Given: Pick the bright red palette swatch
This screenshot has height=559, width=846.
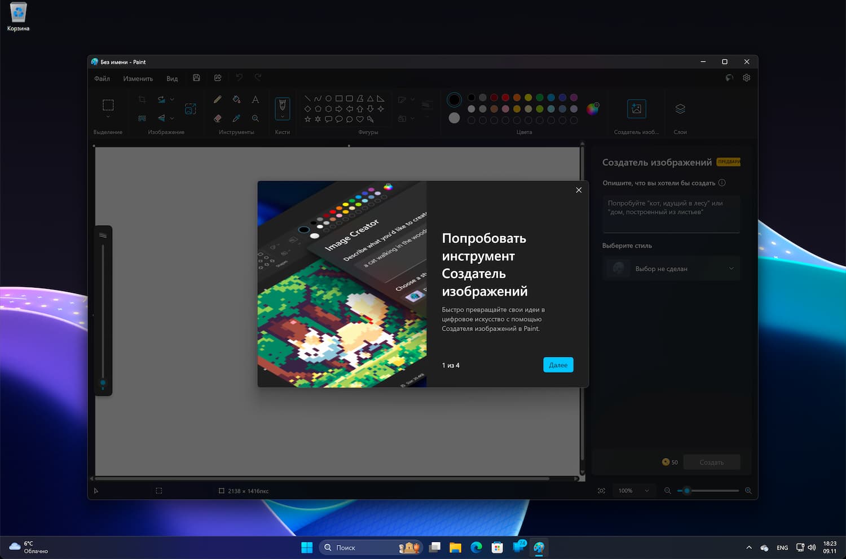Looking at the screenshot, I should (x=505, y=98).
